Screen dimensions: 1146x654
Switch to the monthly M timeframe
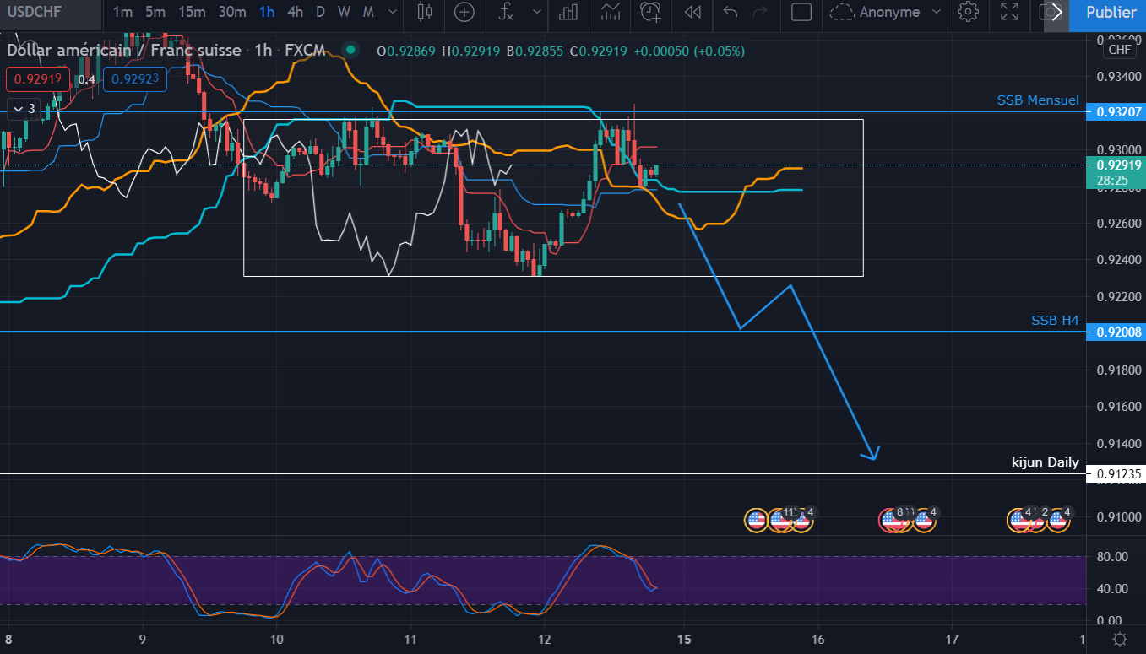click(368, 13)
